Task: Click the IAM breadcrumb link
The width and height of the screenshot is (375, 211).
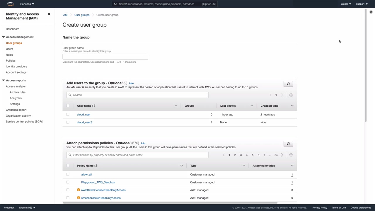Action: pyautogui.click(x=65, y=15)
